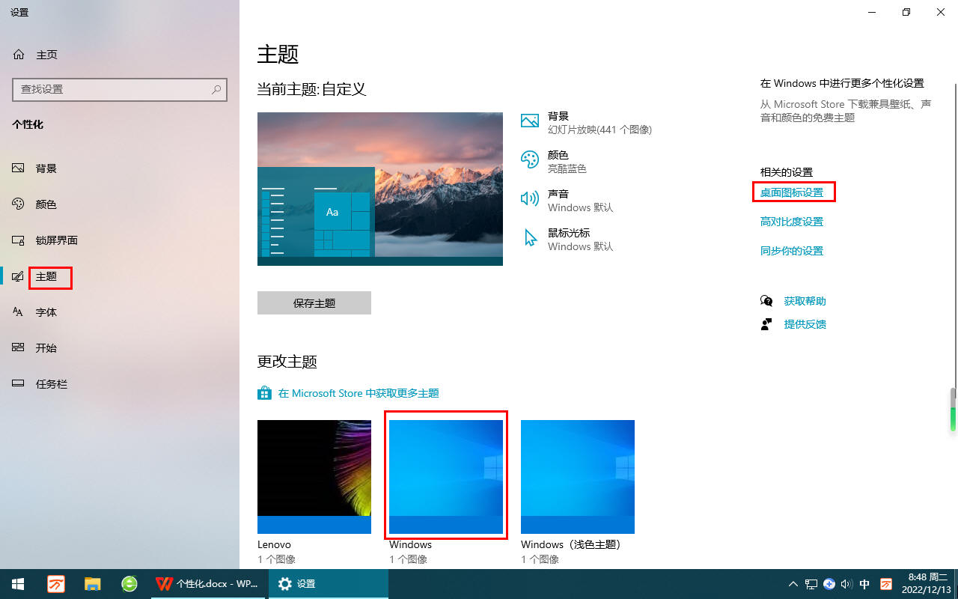The width and height of the screenshot is (958, 599).
Task: Switch to the Fonts (字体) section
Action: (46, 312)
